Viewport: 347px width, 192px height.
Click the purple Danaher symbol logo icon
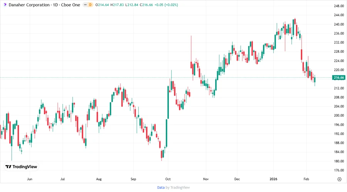[5, 5]
